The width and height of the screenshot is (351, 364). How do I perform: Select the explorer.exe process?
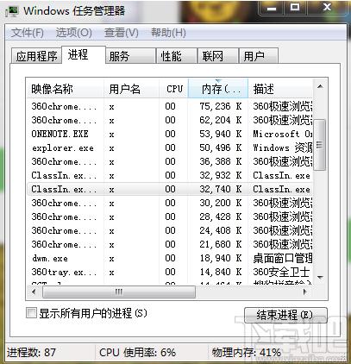(x=170, y=147)
